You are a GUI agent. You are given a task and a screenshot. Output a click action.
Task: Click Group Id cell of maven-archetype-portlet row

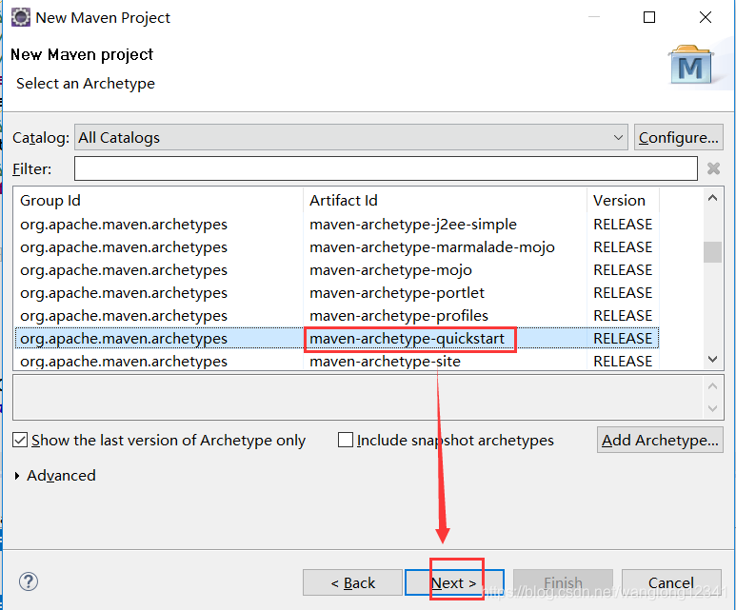pyautogui.click(x=124, y=293)
